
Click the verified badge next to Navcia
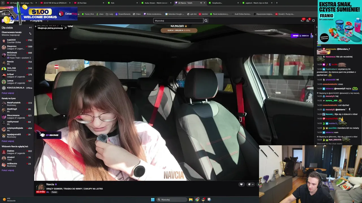(56, 184)
